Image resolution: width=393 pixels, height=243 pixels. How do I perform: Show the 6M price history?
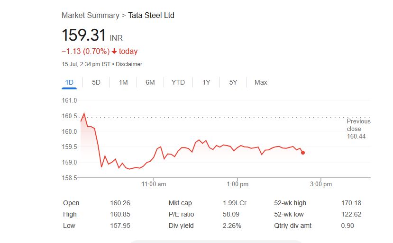coord(150,83)
